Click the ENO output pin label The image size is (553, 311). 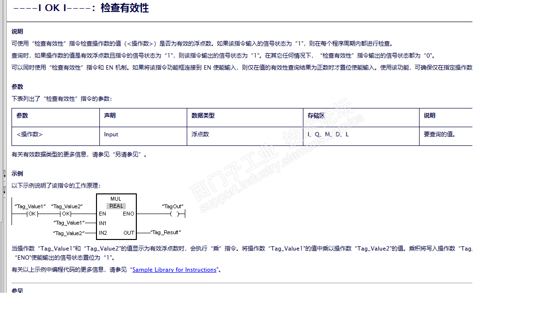point(128,214)
